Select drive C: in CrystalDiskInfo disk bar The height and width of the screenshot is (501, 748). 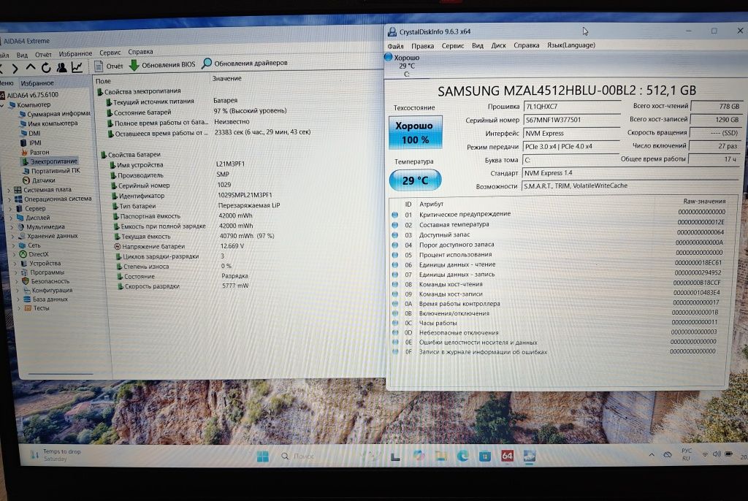coord(406,66)
